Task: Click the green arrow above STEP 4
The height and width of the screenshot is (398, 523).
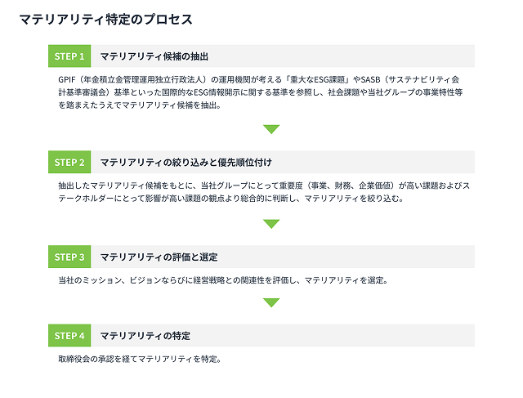Action: pyautogui.click(x=271, y=302)
